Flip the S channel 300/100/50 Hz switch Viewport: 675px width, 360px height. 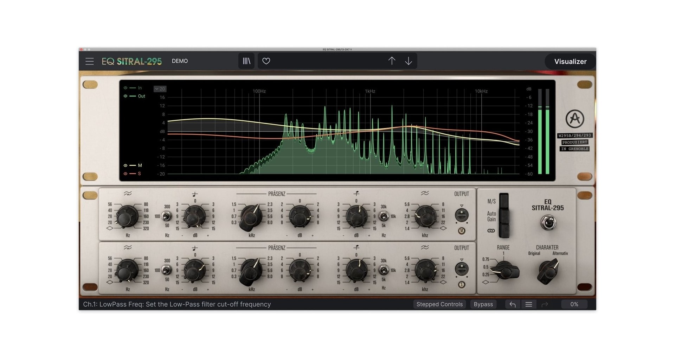click(167, 270)
